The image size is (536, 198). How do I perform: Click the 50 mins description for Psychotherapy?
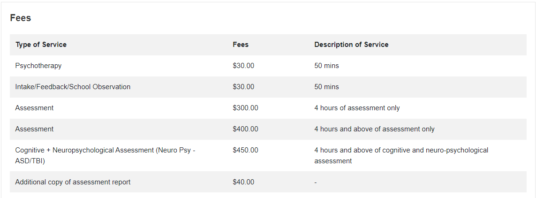click(x=326, y=66)
